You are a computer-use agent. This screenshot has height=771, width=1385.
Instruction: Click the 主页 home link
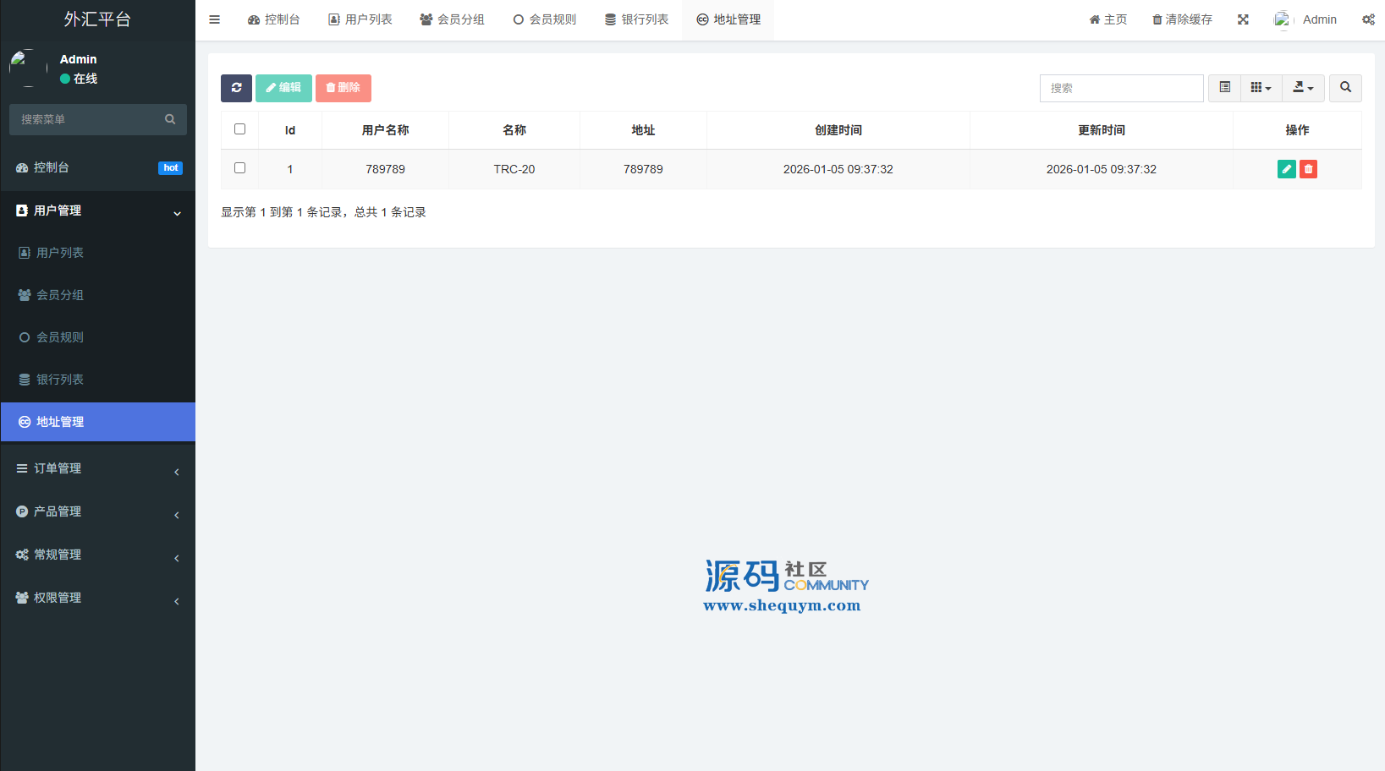click(1107, 19)
